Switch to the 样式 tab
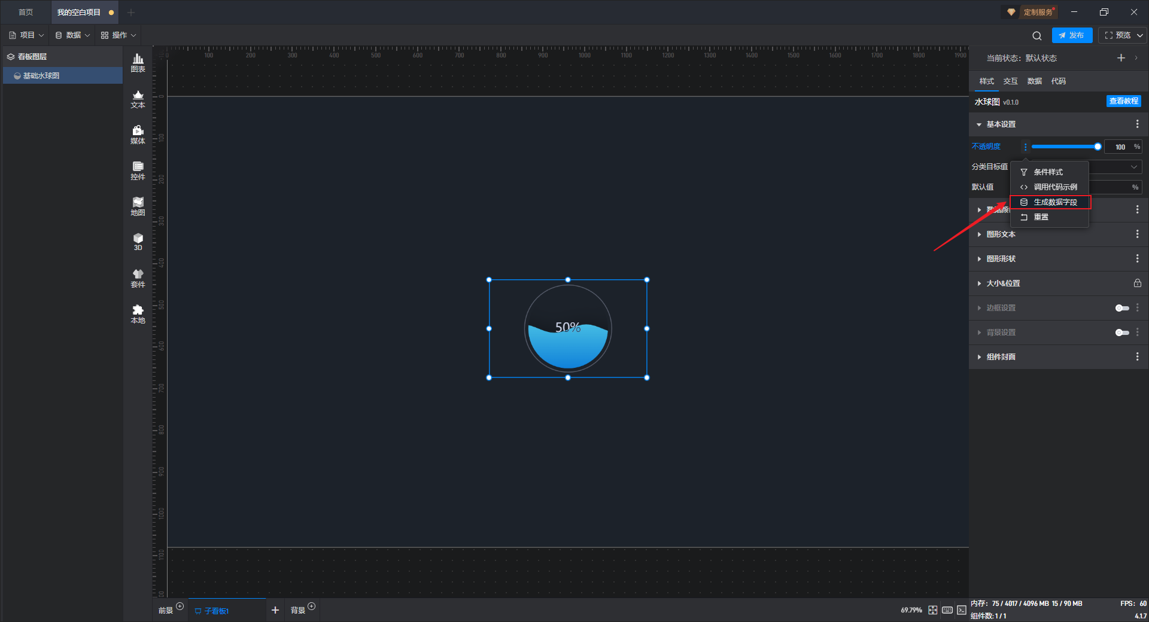 click(x=986, y=81)
